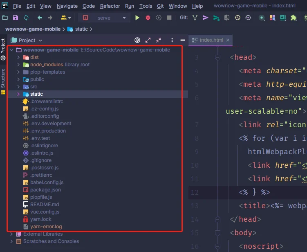307x252 pixels.
Task: Open the Run menu
Action: (130, 6)
